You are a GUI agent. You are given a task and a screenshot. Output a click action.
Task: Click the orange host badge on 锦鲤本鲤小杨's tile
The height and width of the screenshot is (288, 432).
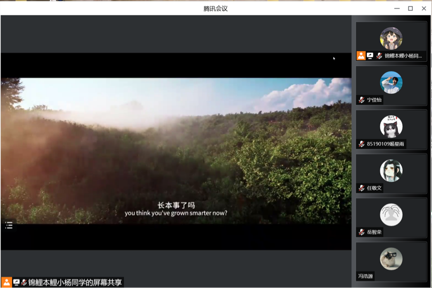coord(361,55)
